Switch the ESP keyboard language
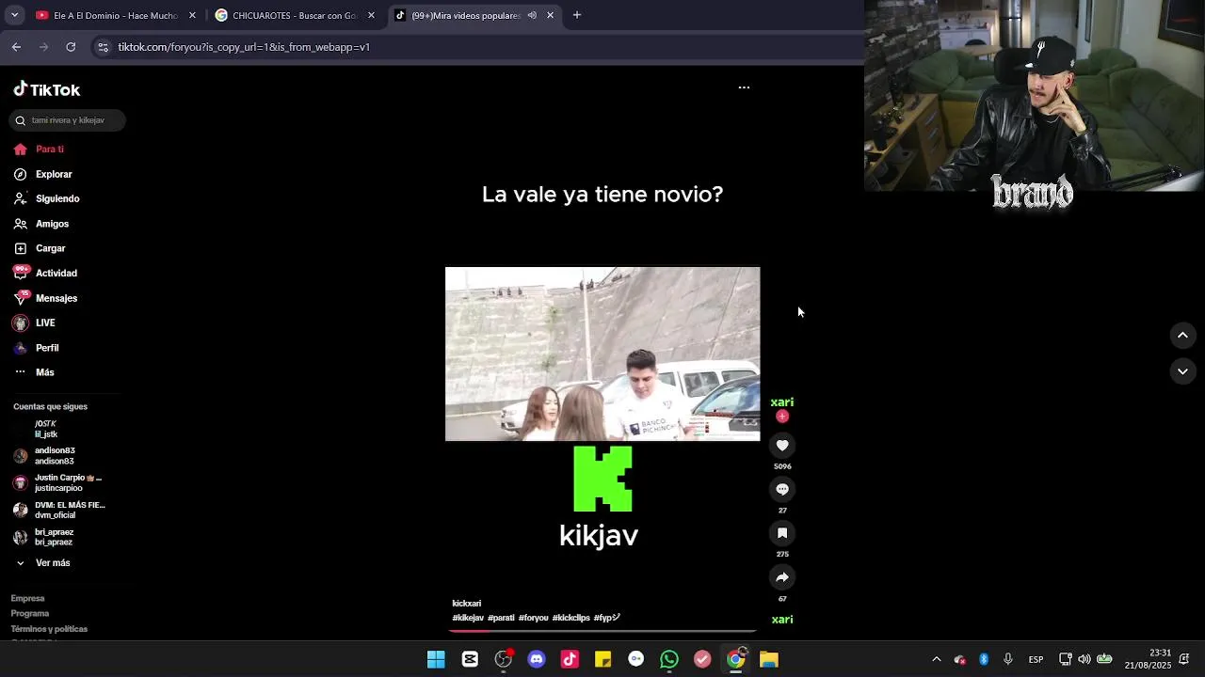 pyautogui.click(x=1036, y=659)
